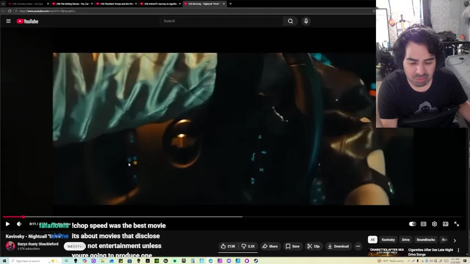
Task: Open a new browser tab
Action: coord(230,4)
